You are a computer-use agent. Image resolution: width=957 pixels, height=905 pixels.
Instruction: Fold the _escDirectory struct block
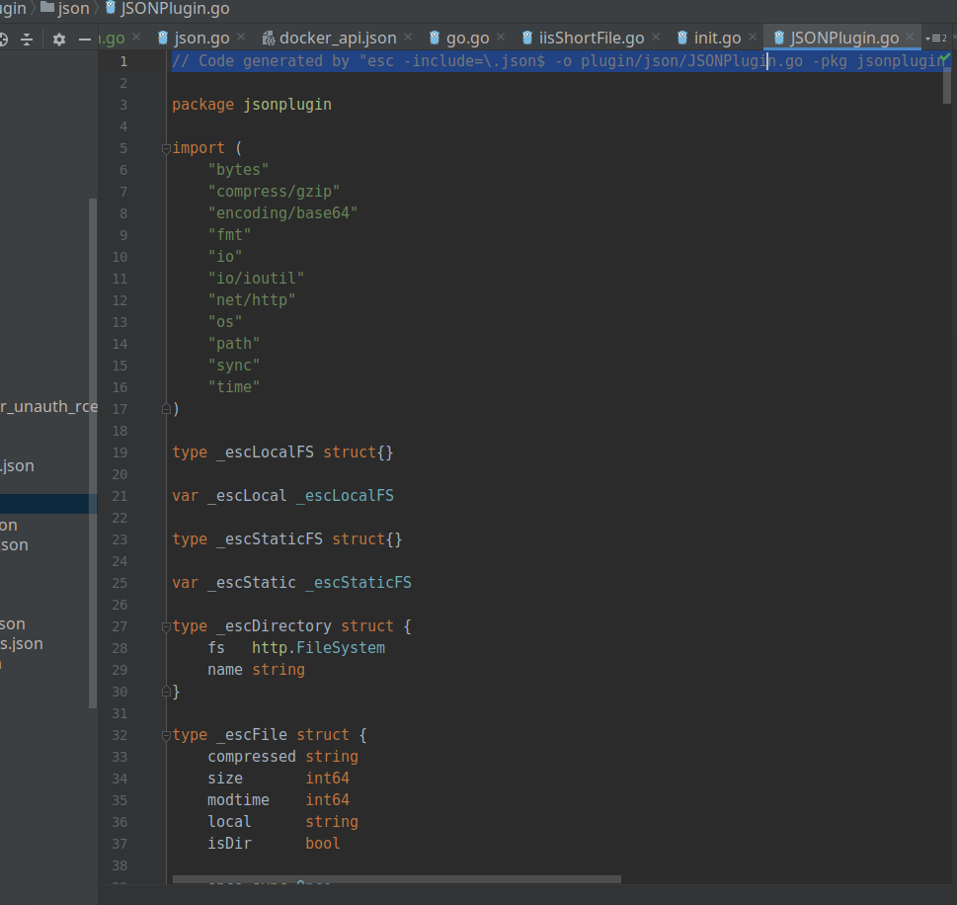click(x=166, y=626)
